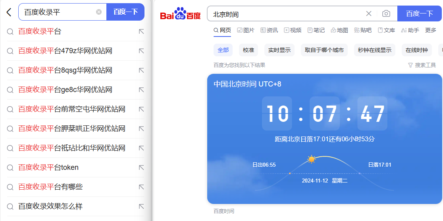Switch to 视频 tab
This screenshot has height=221, width=443.
point(293,30)
